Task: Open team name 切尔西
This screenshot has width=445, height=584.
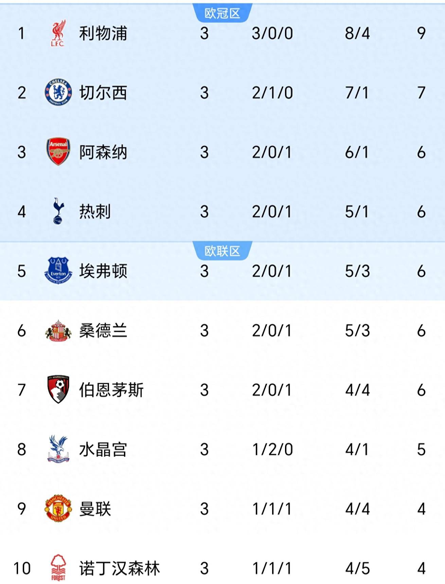Action: [x=103, y=92]
